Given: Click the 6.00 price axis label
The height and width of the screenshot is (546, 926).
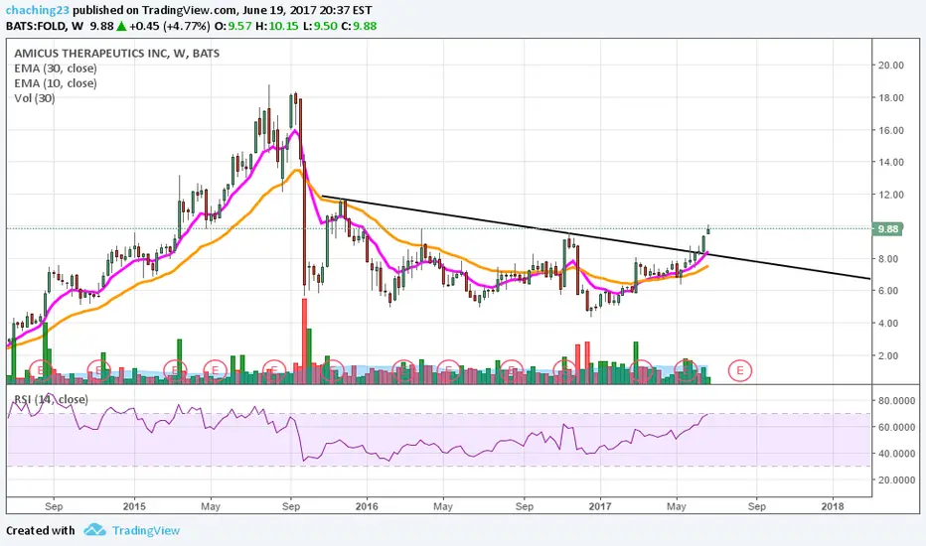Looking at the screenshot, I should pos(888,291).
